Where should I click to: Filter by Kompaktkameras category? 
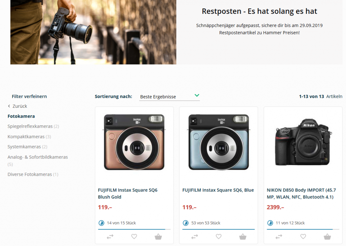pos(26,137)
